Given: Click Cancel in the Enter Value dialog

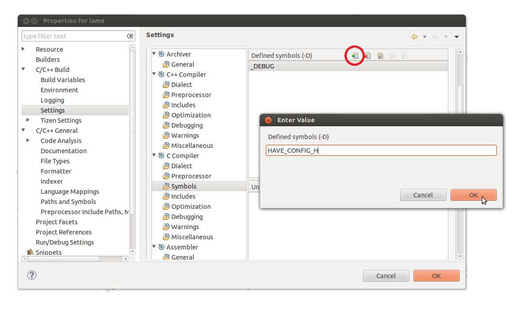Looking at the screenshot, I should [423, 195].
